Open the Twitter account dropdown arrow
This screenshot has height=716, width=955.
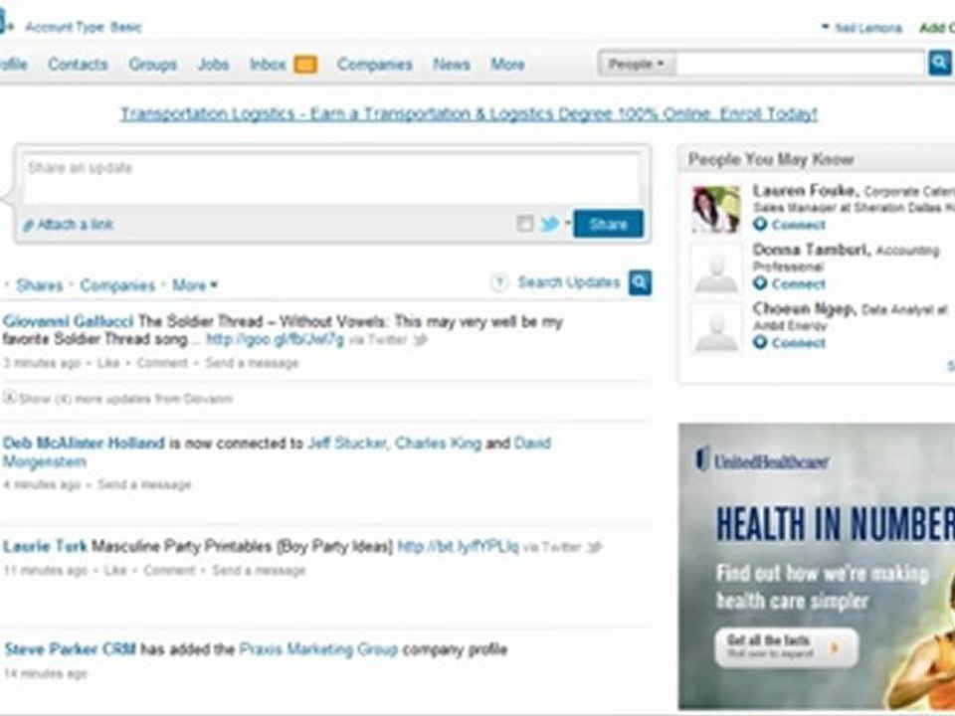click(568, 223)
